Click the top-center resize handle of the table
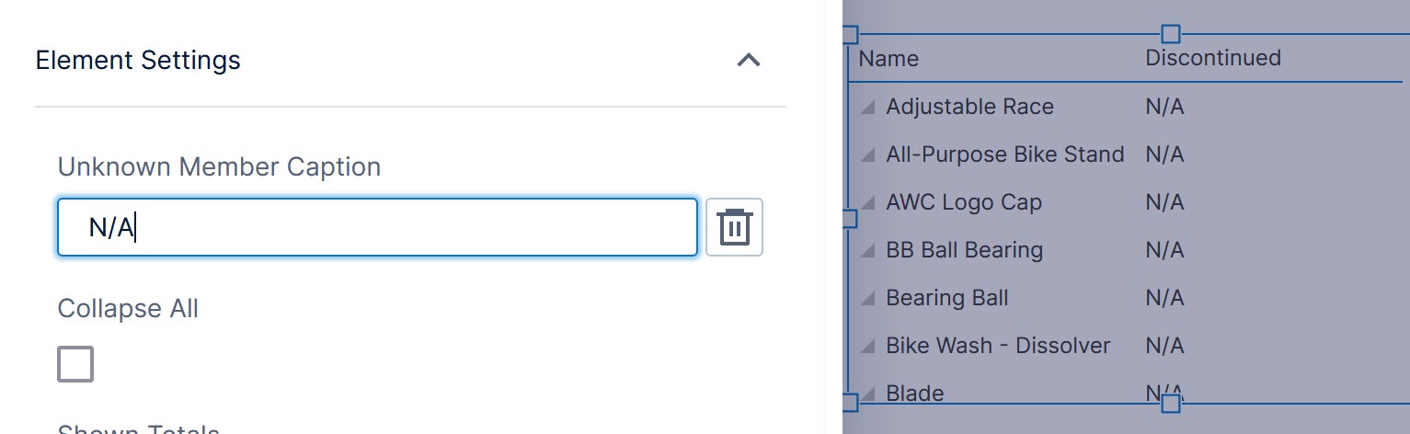This screenshot has height=434, width=1410. coord(1170,35)
